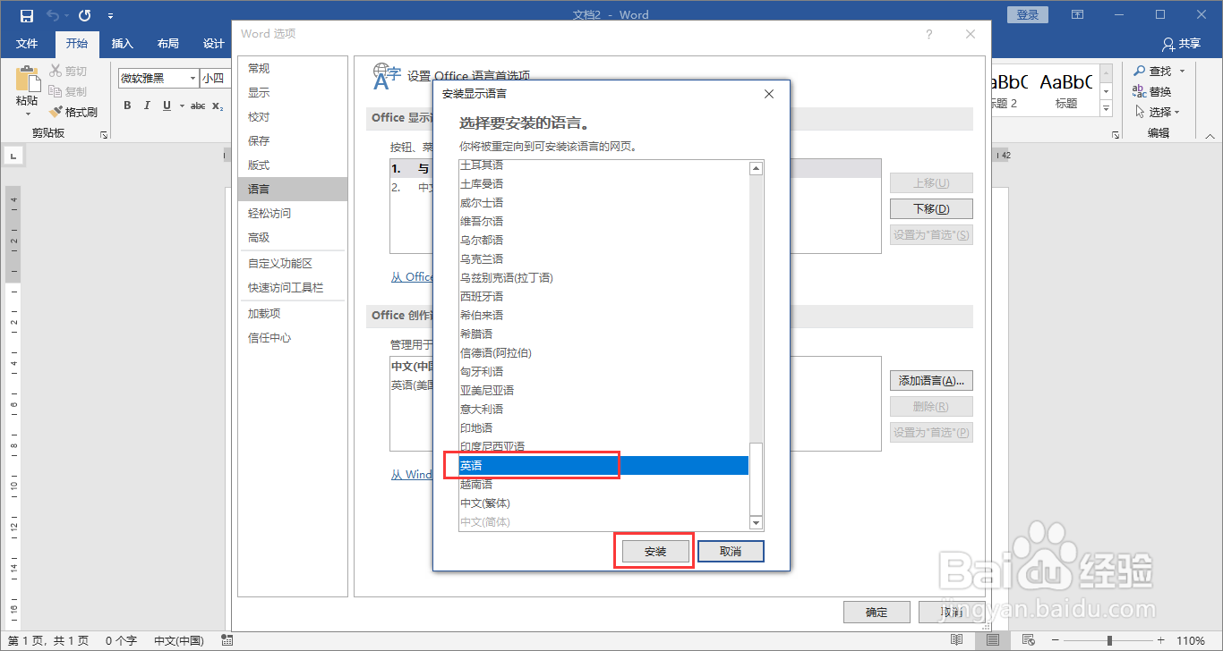The height and width of the screenshot is (651, 1223).
Task: Switch to the Insert (插入) tab
Action: point(122,44)
